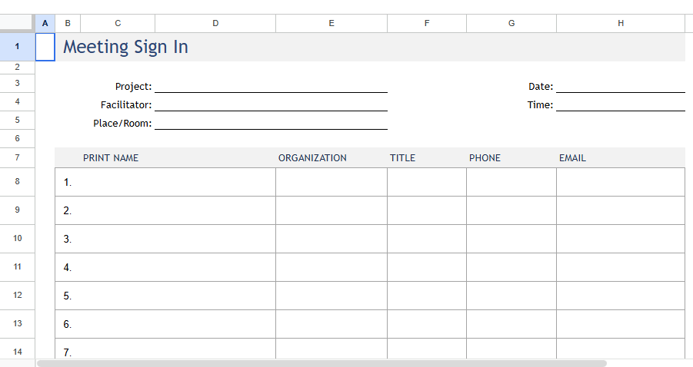Select row 10 header
Viewport: 693px width, 367px height.
(x=17, y=238)
